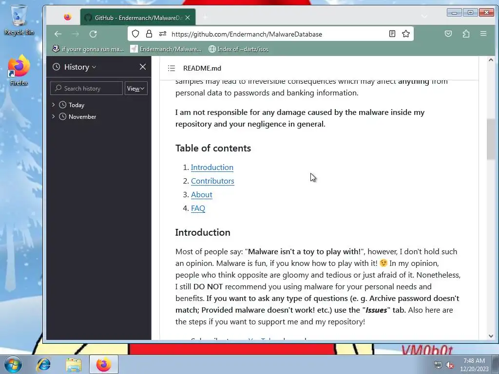The width and height of the screenshot is (499, 374).
Task: Select Recycle Bin desktop icon
Action: click(x=19, y=19)
